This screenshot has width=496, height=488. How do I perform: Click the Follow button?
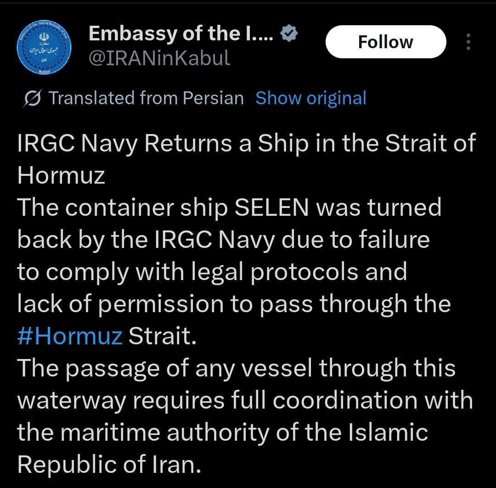coord(385,41)
